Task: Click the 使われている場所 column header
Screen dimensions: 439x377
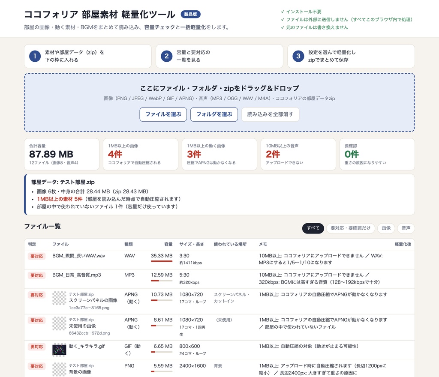Action: click(230, 244)
